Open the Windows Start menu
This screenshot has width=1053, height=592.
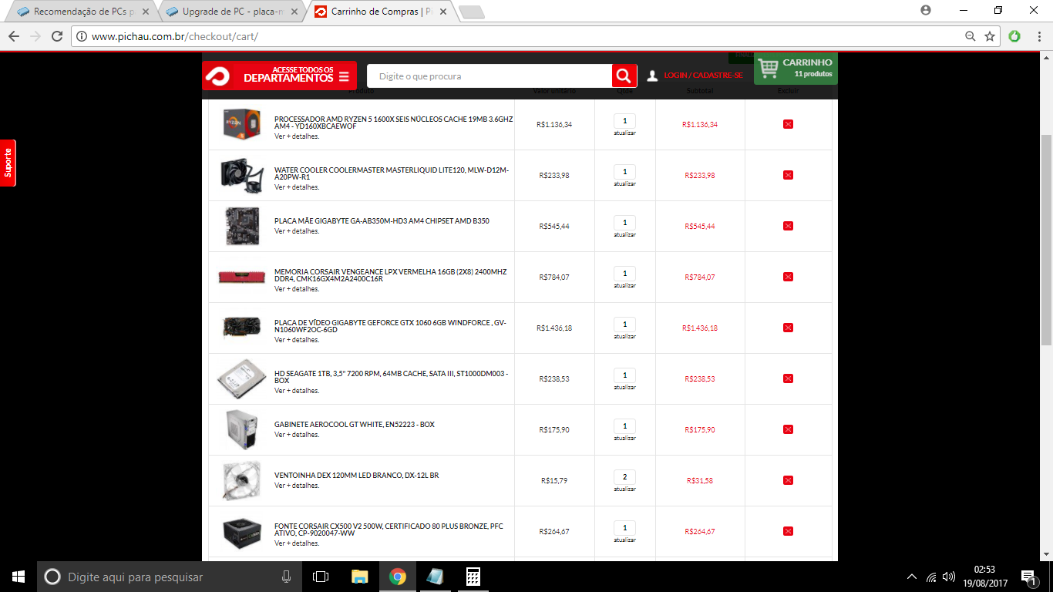click(x=19, y=577)
